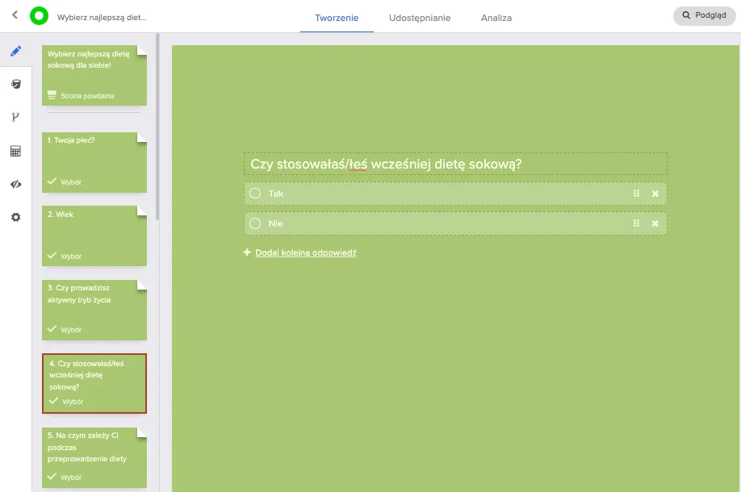Open question 5 Na czym zależy Ci thumbnail
The width and height of the screenshot is (741, 492).
(x=94, y=457)
